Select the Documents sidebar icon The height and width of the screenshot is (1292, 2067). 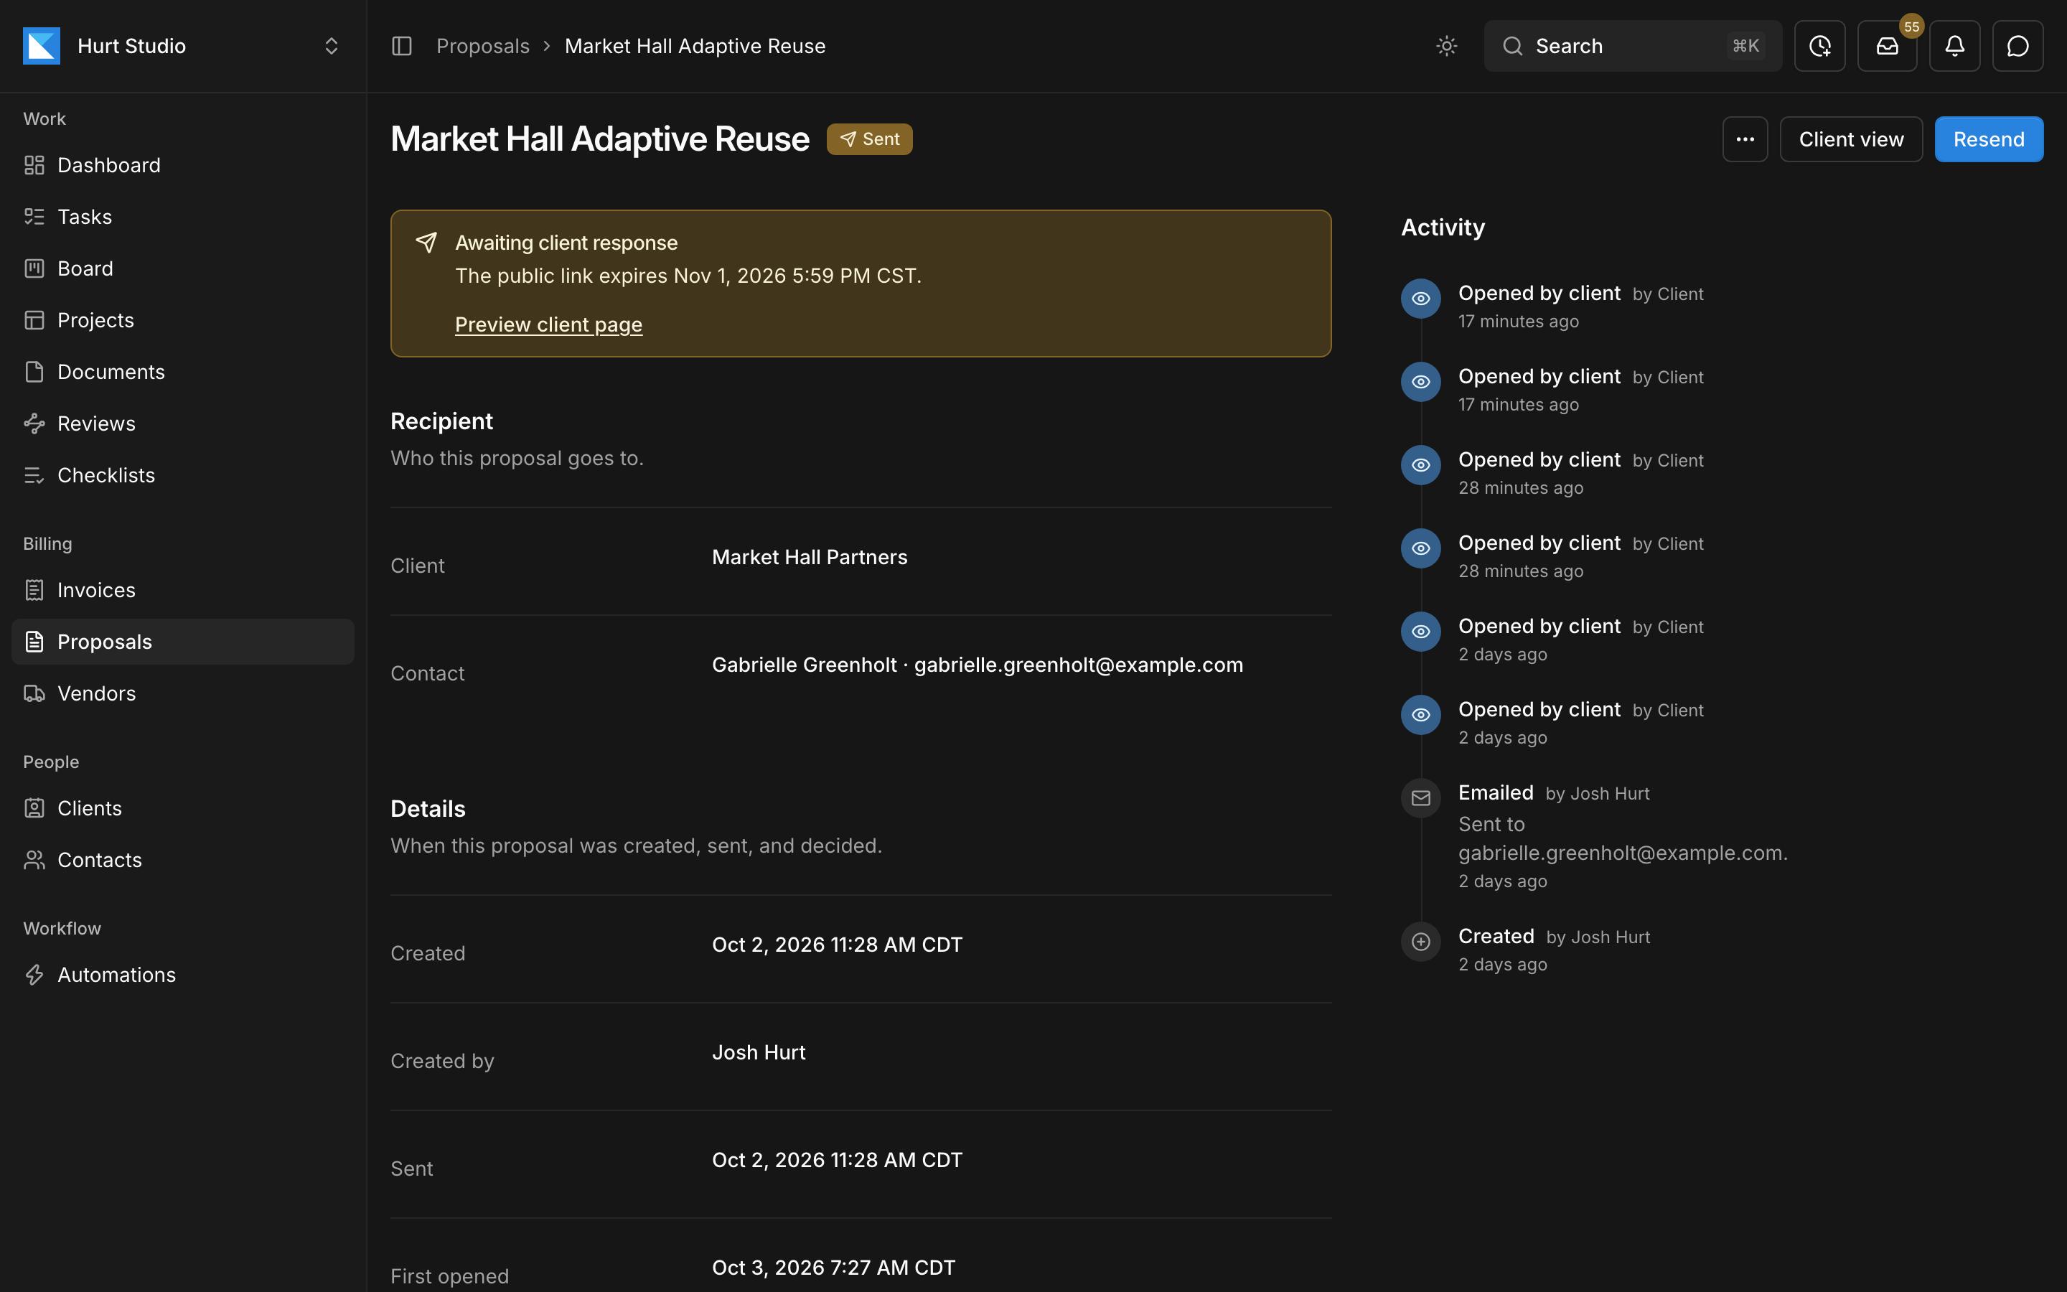tap(34, 372)
